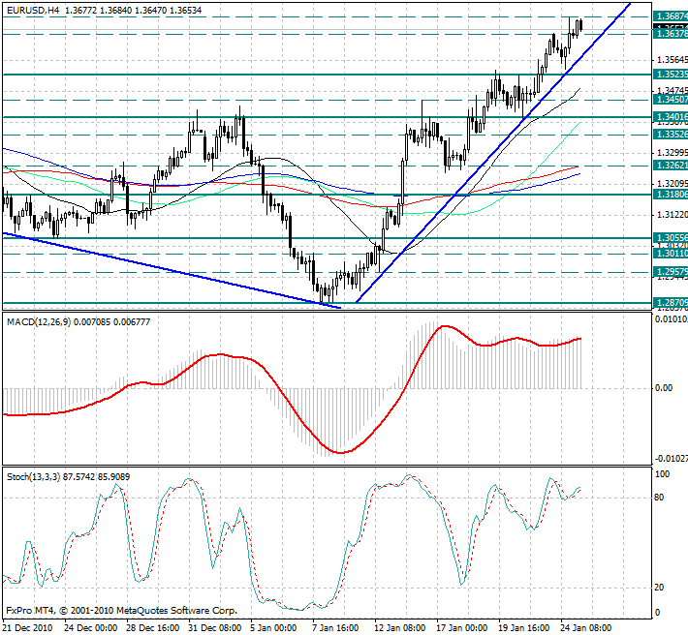Select the 31 Dec 08:00 date label
Screen dimensions: 688x635
pyautogui.click(x=214, y=628)
